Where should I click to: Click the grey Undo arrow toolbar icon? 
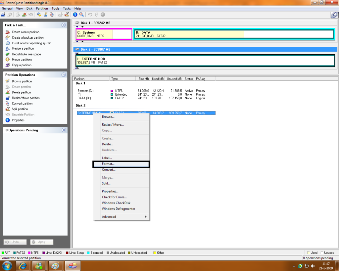click(90, 15)
